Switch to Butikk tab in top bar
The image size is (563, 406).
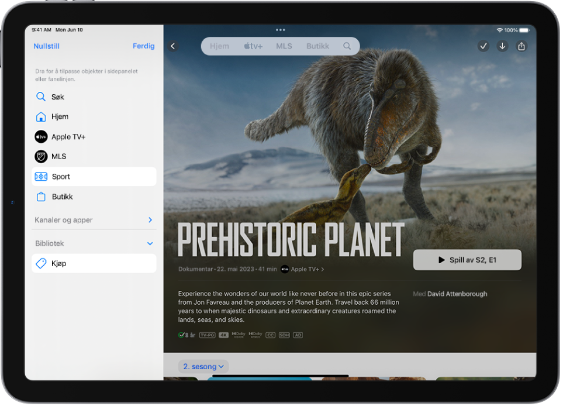pos(318,46)
